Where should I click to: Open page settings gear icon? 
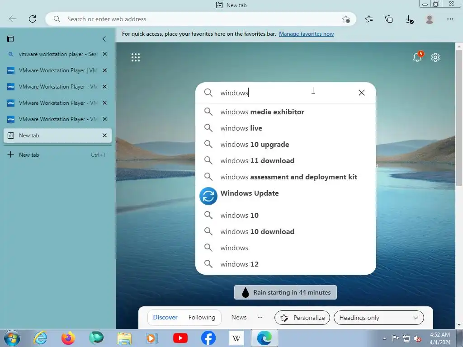[435, 57]
